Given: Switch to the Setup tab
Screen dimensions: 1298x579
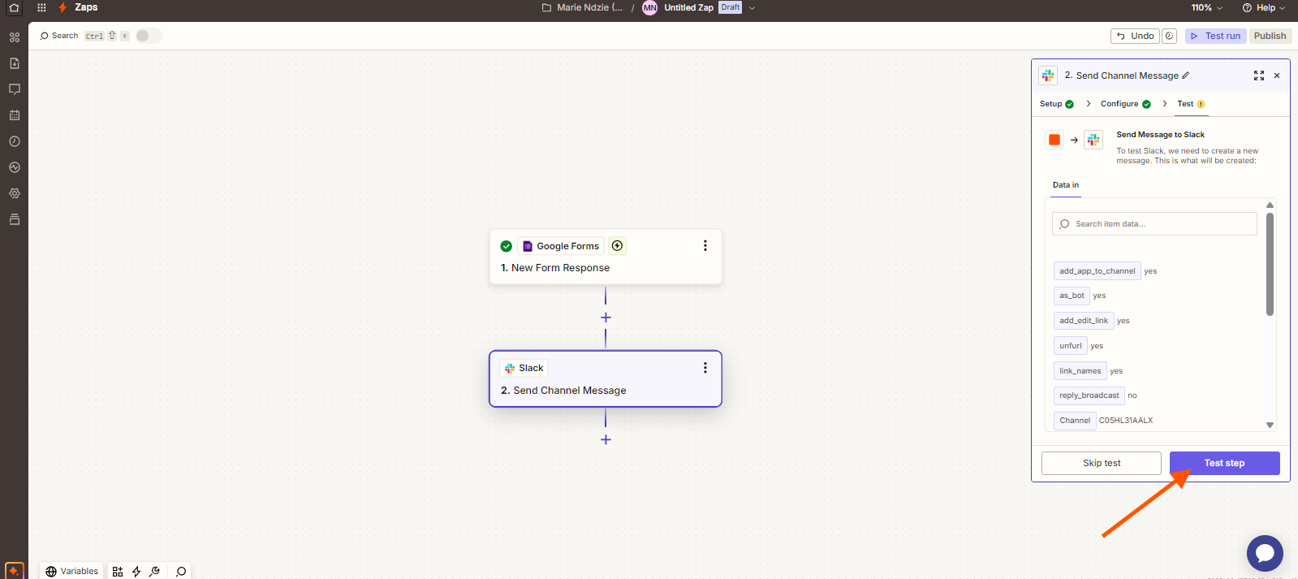Looking at the screenshot, I should point(1056,104).
